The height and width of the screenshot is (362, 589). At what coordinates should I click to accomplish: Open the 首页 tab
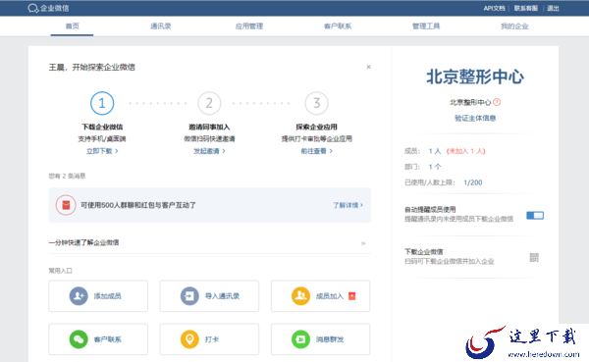[72, 26]
